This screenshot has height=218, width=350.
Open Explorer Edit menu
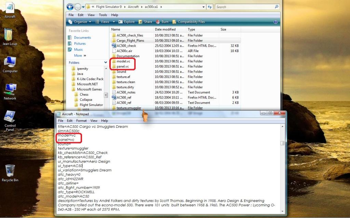(81, 15)
